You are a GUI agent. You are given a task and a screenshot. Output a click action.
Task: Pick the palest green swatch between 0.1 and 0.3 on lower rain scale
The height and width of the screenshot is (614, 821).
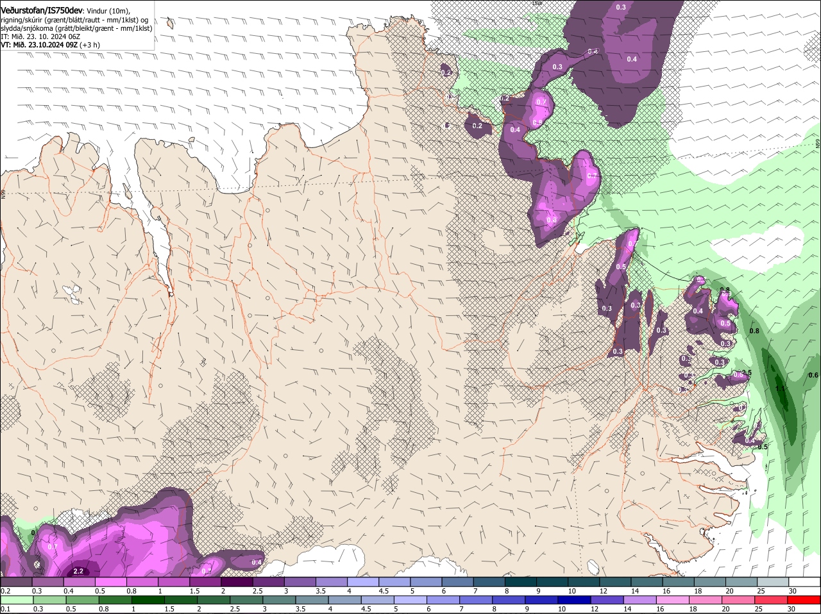pyautogui.click(x=17, y=600)
